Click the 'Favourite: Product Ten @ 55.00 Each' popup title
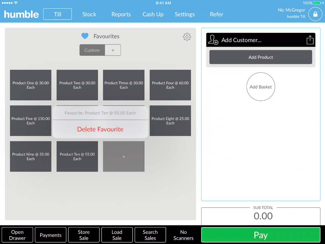 [x=100, y=113]
